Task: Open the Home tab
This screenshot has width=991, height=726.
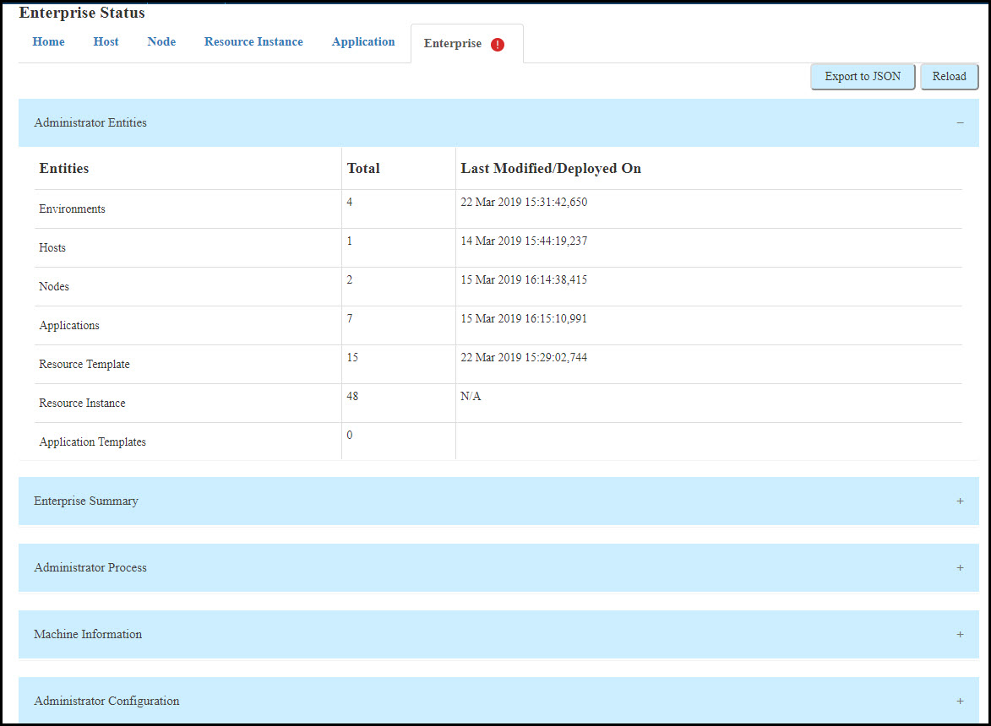Action: (48, 42)
